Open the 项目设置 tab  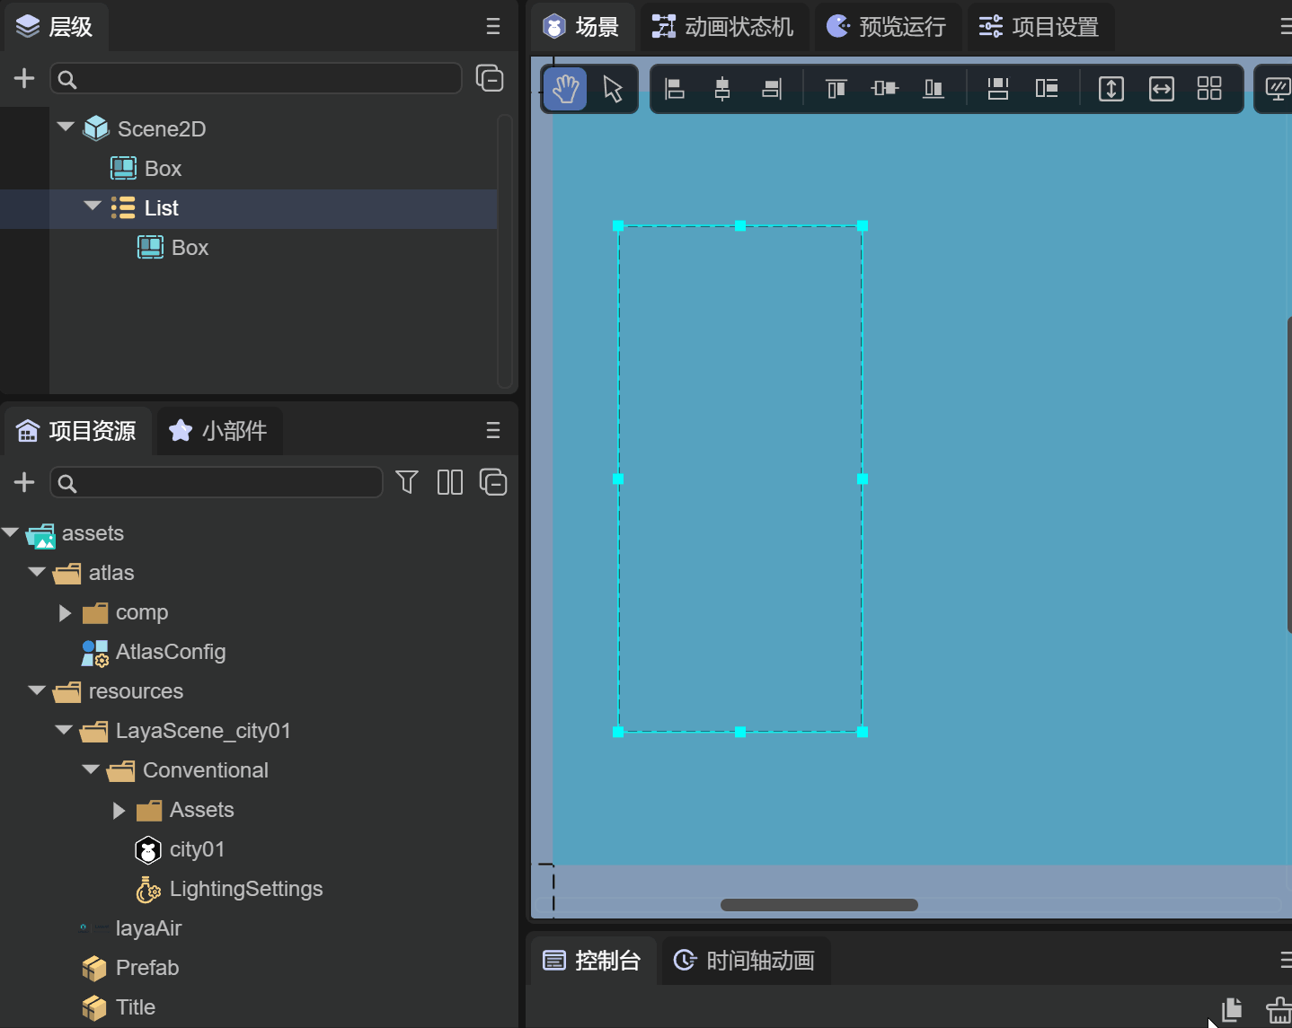tap(1040, 27)
